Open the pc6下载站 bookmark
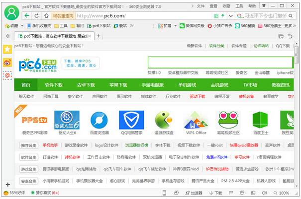 (x=99, y=26)
